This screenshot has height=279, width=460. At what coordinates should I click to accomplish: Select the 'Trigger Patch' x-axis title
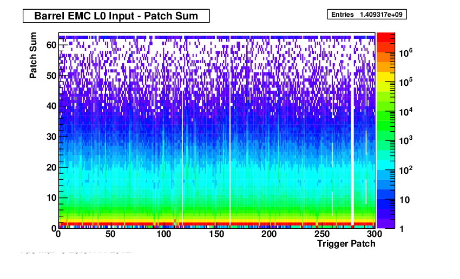346,243
